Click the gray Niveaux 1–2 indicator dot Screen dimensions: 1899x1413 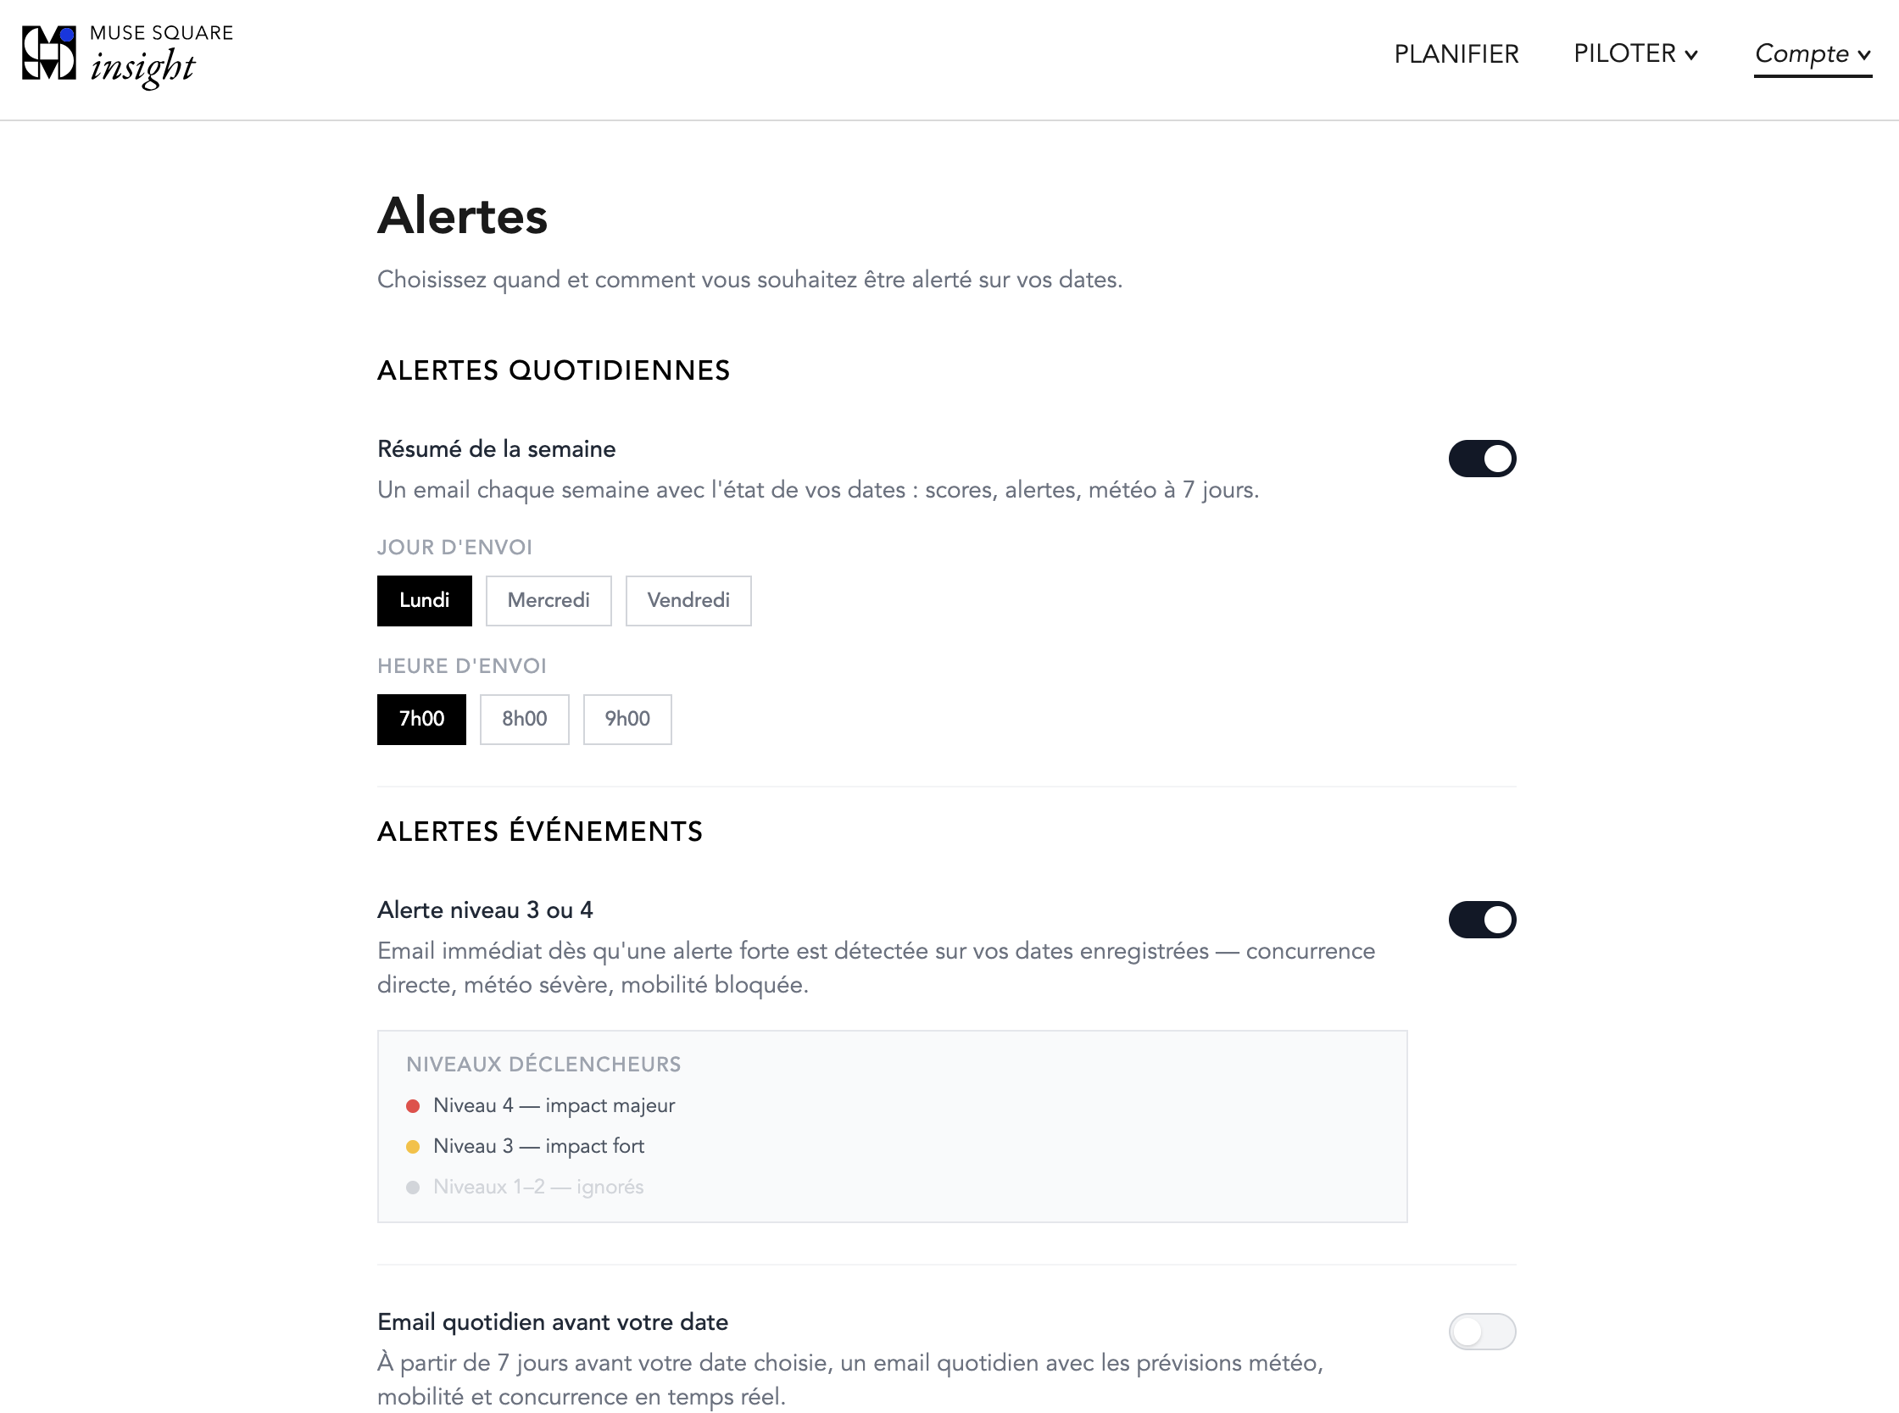click(414, 1188)
